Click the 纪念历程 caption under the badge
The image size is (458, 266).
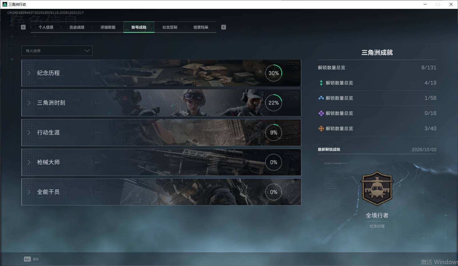377,226
